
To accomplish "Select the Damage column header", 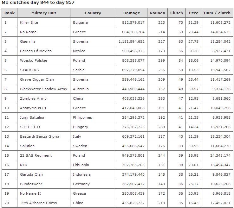I will point(132,13).
